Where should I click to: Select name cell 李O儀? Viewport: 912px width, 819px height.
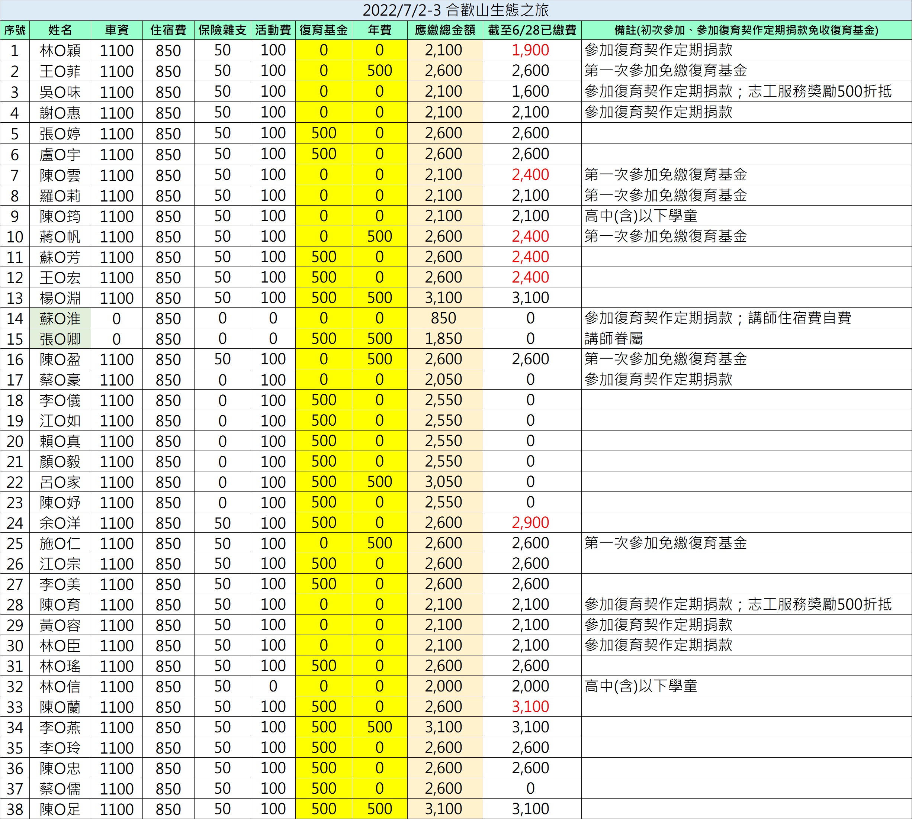[60, 400]
